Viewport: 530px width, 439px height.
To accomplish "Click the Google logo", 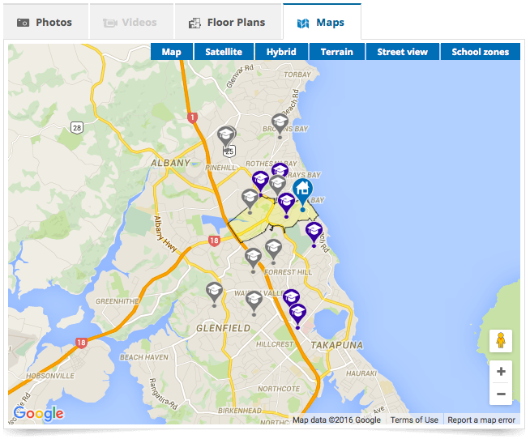I will coord(39,413).
